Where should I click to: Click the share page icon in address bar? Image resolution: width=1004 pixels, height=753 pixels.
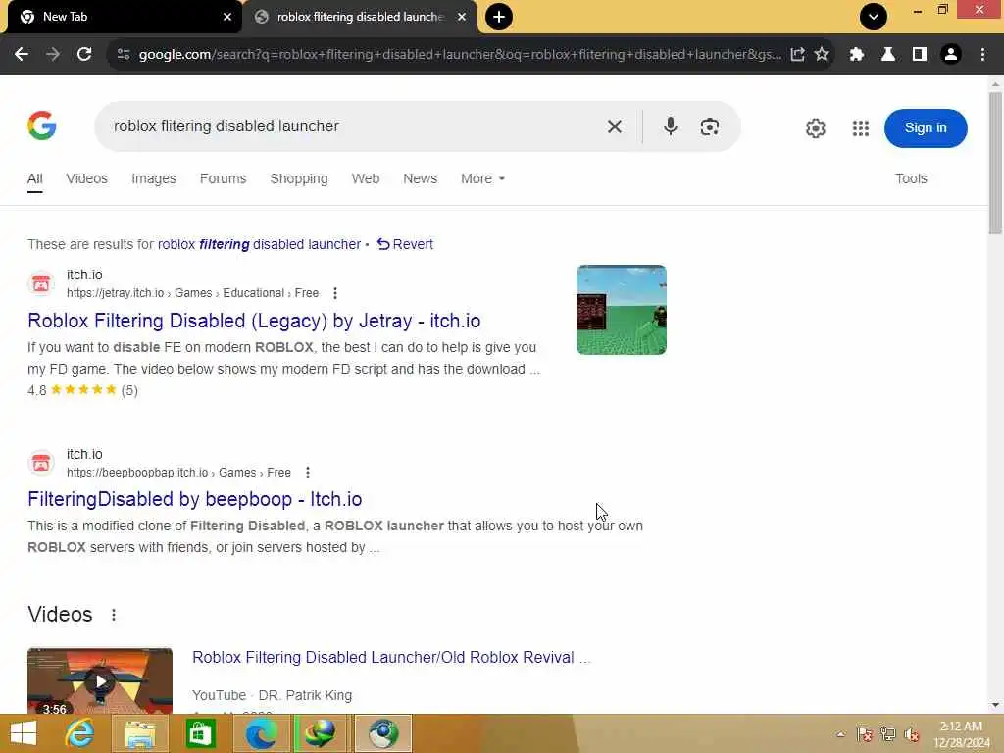pos(797,55)
